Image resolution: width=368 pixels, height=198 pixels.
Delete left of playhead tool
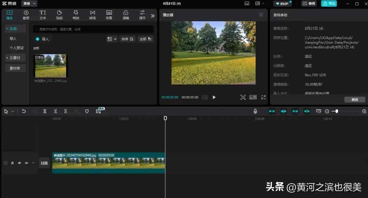(55, 111)
